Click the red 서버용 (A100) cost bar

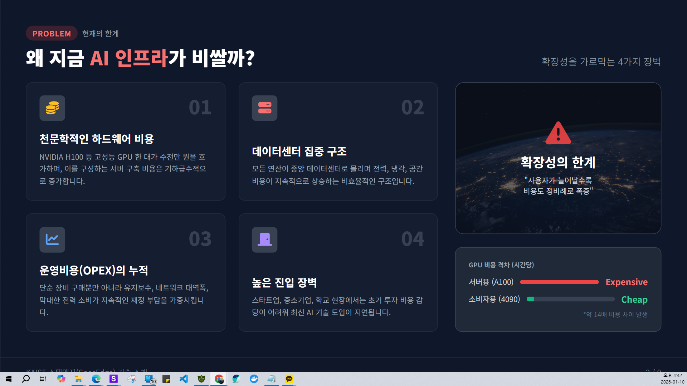(559, 282)
